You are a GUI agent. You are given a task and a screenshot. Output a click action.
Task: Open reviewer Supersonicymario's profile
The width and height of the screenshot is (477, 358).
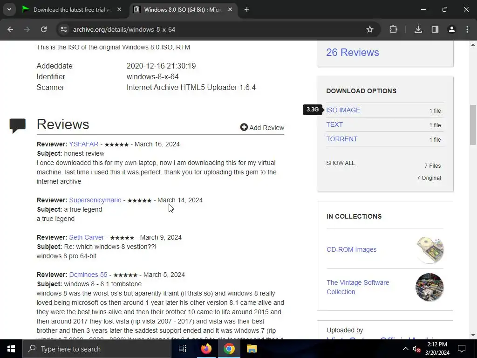click(x=95, y=200)
